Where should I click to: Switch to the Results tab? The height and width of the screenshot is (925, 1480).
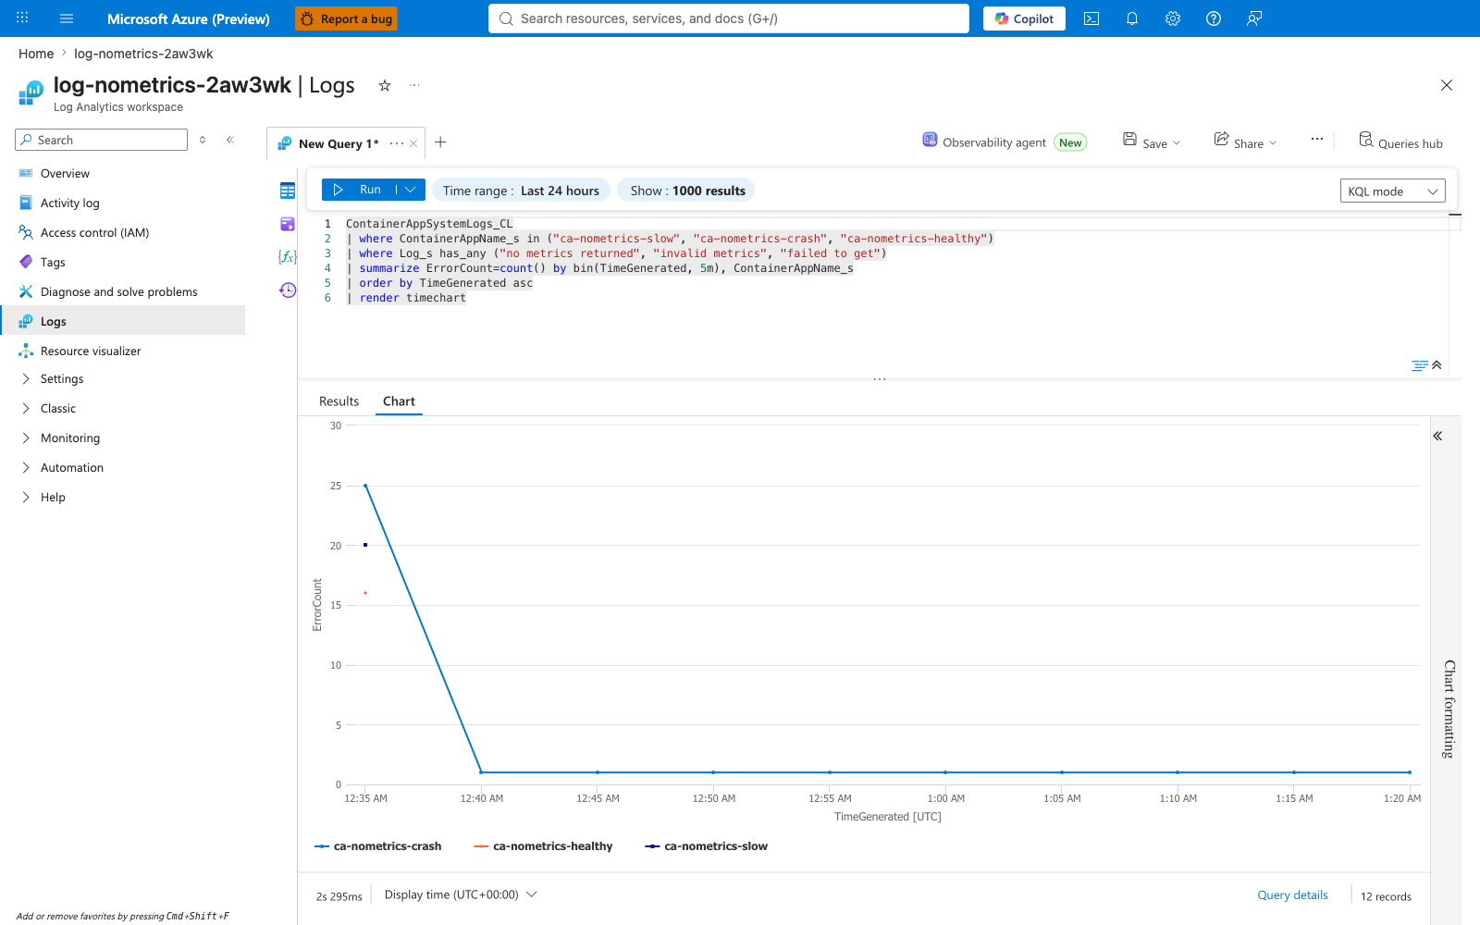pos(339,401)
